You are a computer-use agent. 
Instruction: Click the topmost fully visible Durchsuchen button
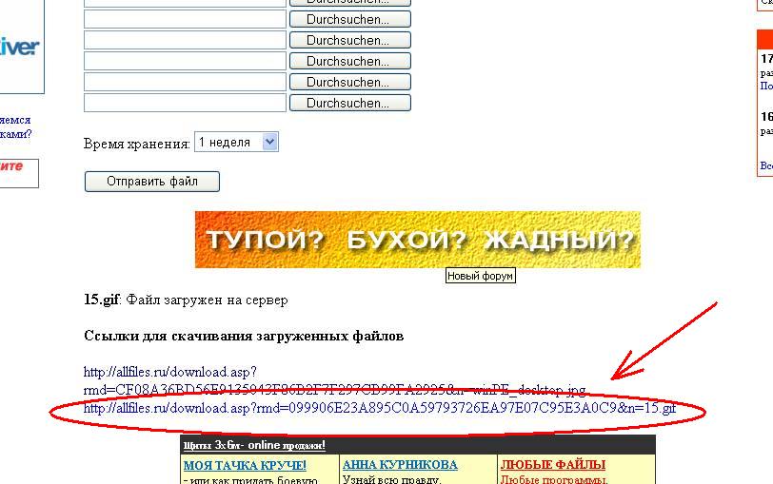[350, 19]
